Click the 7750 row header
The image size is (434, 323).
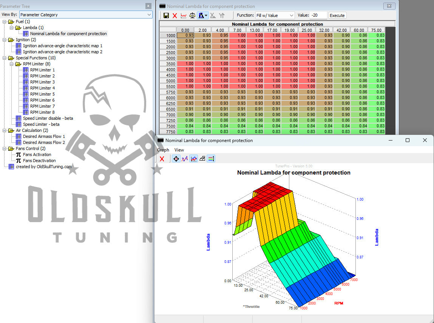[168, 132]
